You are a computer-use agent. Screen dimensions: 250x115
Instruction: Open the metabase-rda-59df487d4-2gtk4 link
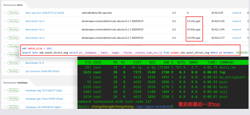coord(43,107)
